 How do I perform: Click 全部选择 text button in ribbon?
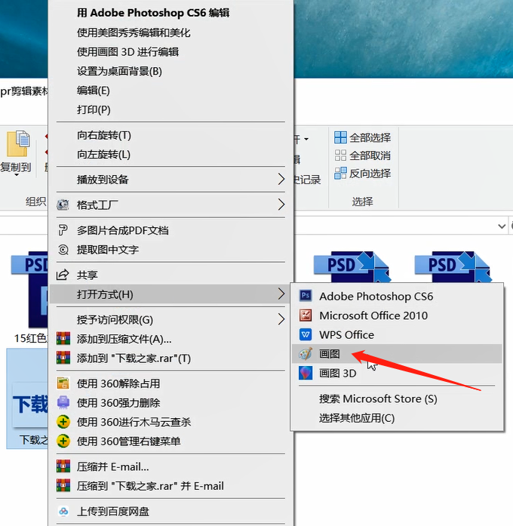click(370, 137)
